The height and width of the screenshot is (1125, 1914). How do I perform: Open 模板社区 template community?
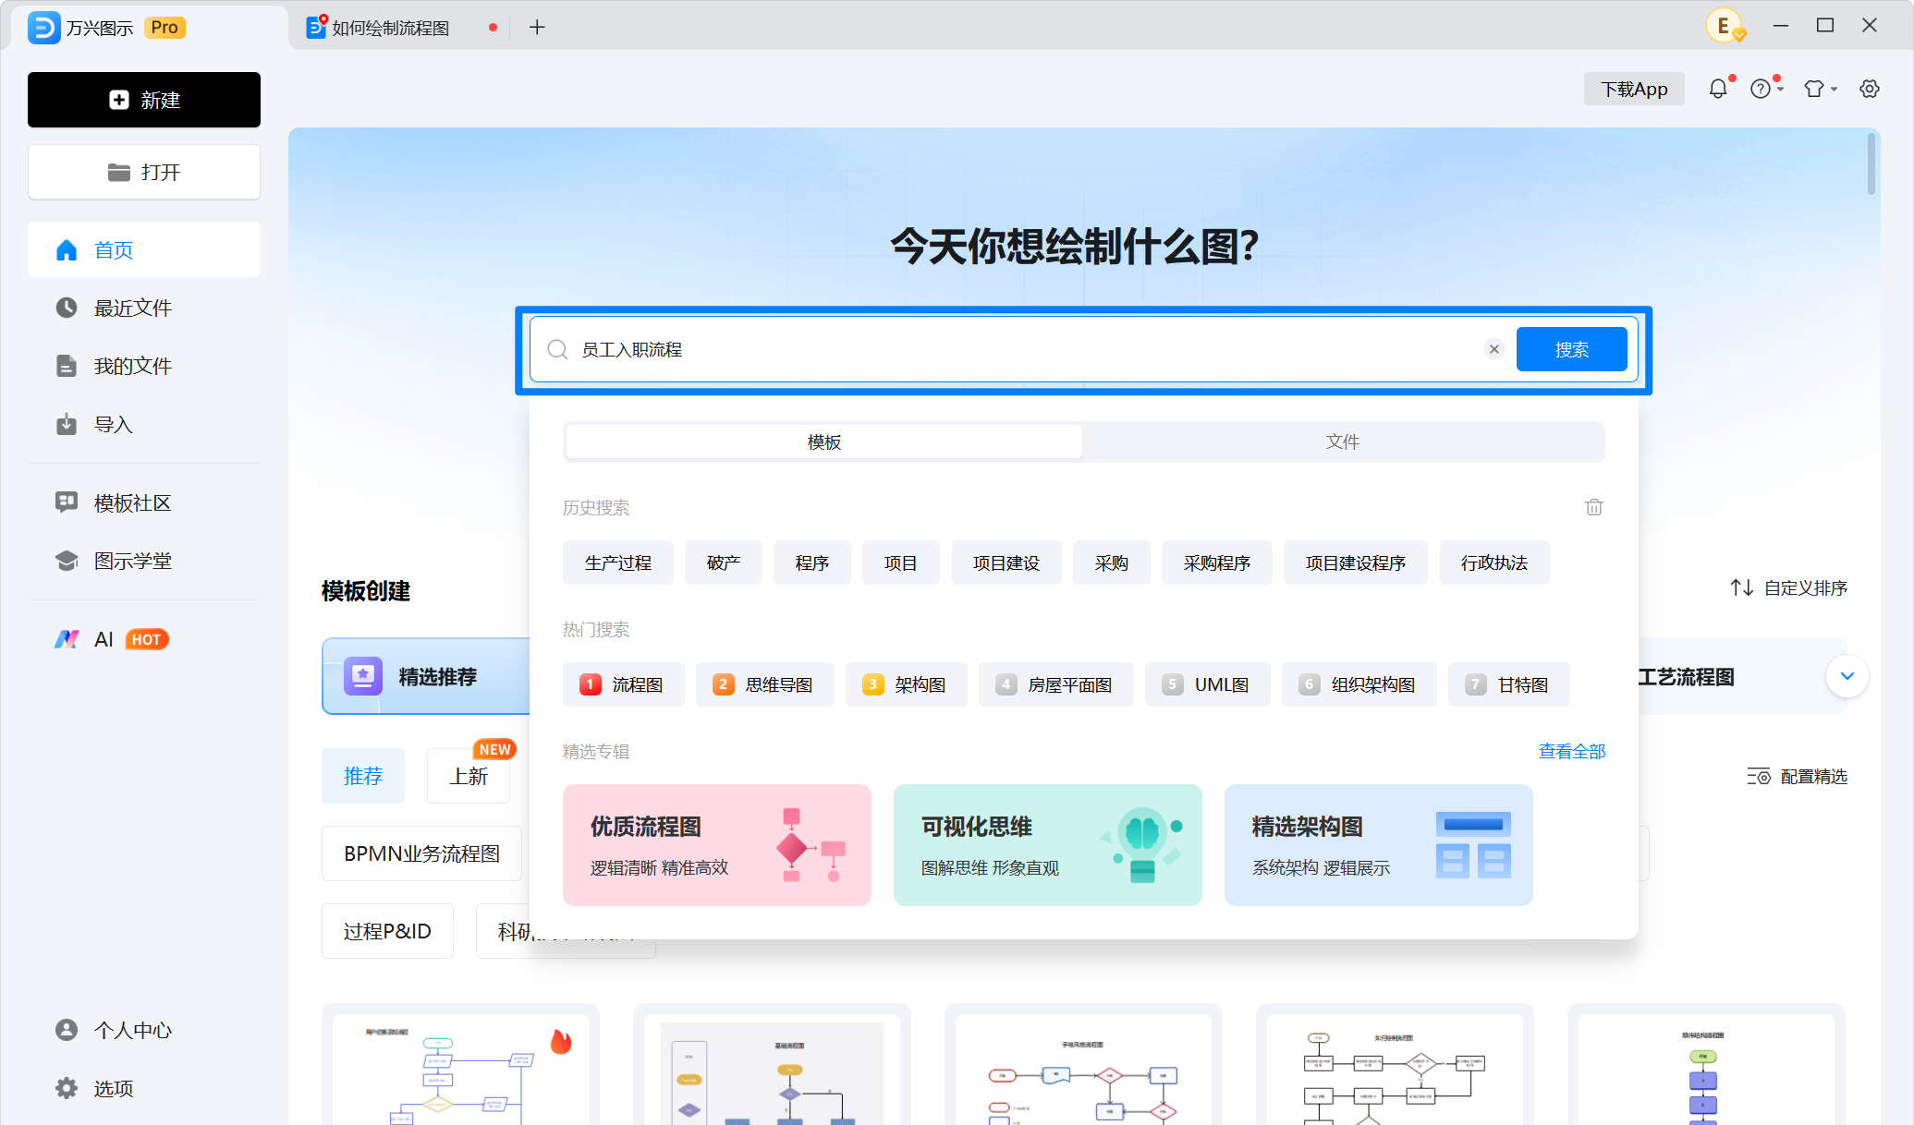click(144, 502)
